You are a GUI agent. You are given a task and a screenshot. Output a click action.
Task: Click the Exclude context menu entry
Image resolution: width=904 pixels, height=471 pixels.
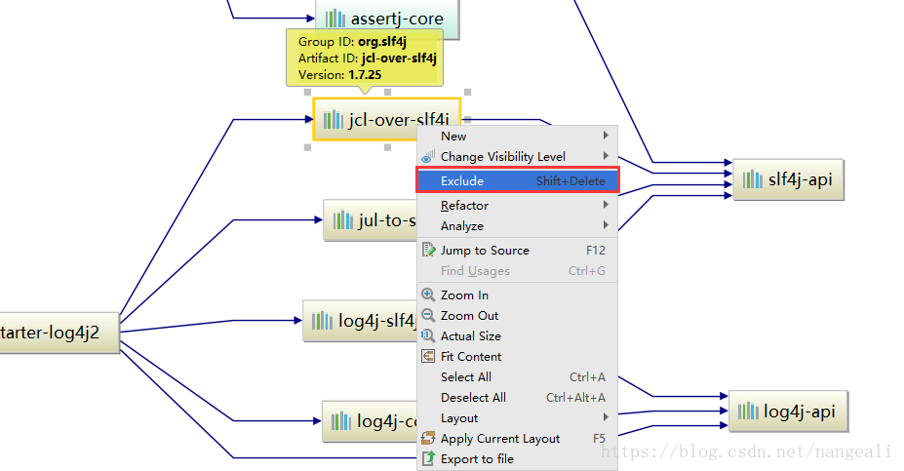point(517,180)
